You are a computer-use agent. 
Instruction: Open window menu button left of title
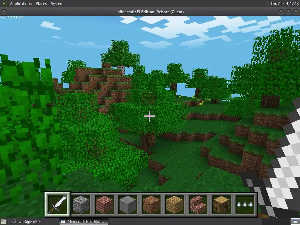4,12
